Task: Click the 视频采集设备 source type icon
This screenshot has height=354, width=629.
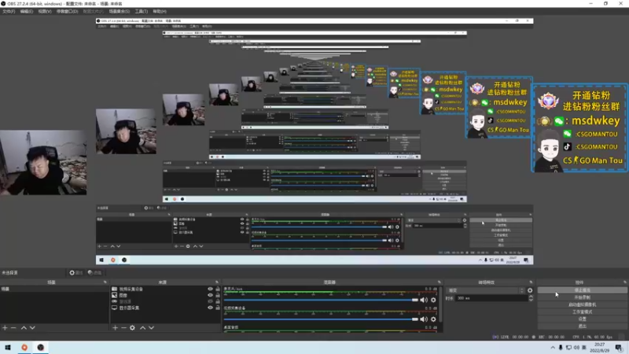Action: pyautogui.click(x=114, y=289)
